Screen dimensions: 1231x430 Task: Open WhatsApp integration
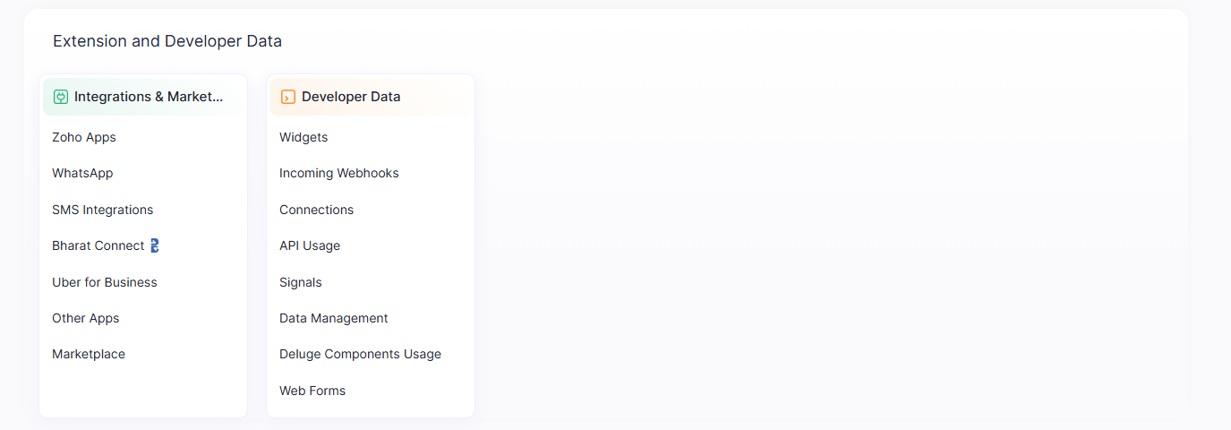tap(82, 173)
